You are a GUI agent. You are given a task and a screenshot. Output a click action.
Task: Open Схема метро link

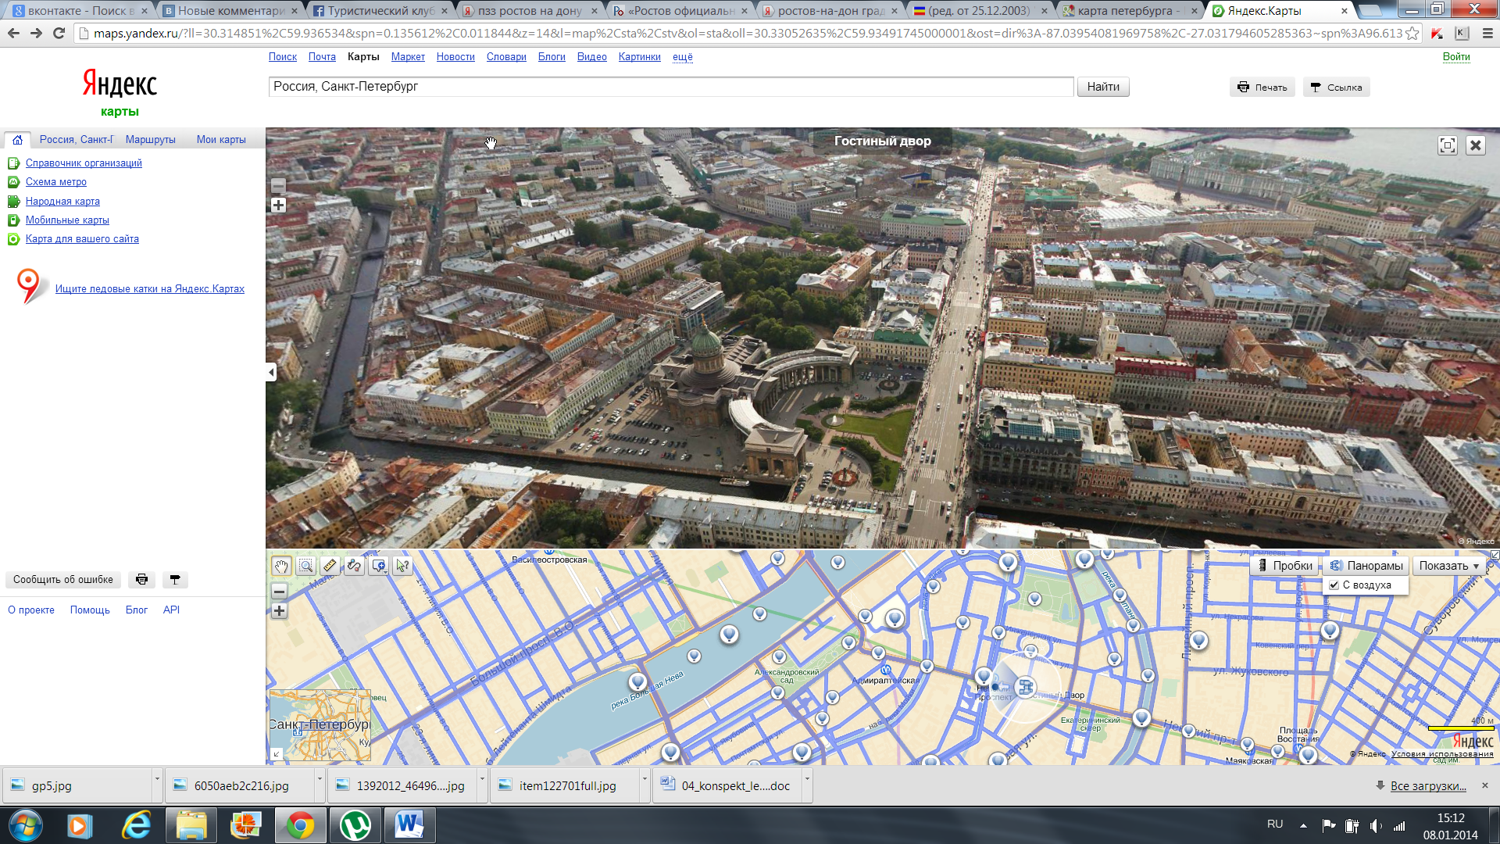[x=56, y=182]
